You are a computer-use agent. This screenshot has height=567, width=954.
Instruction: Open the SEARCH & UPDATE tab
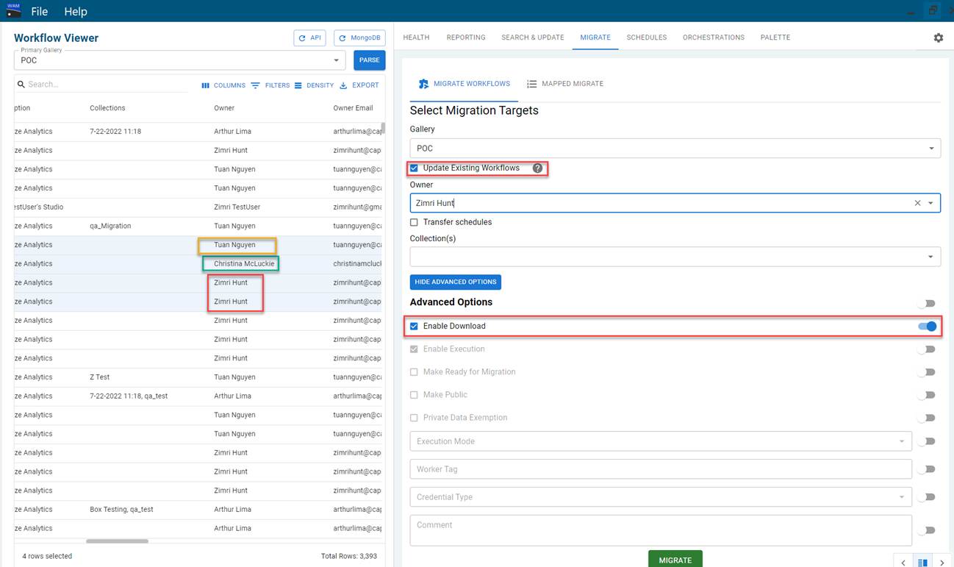(533, 38)
